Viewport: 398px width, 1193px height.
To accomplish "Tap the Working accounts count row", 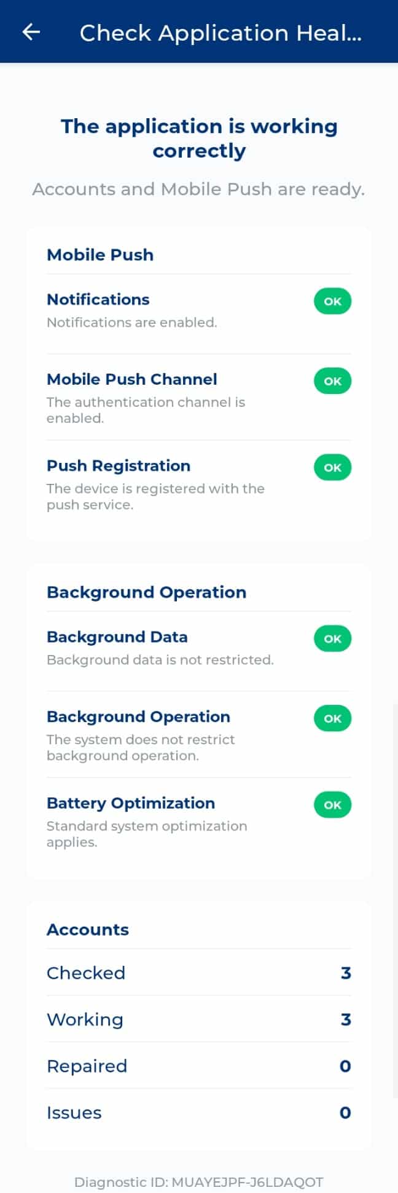I will click(199, 1019).
